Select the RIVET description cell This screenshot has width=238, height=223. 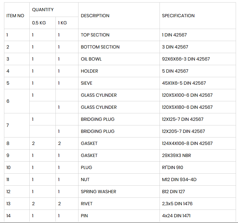[119, 203]
